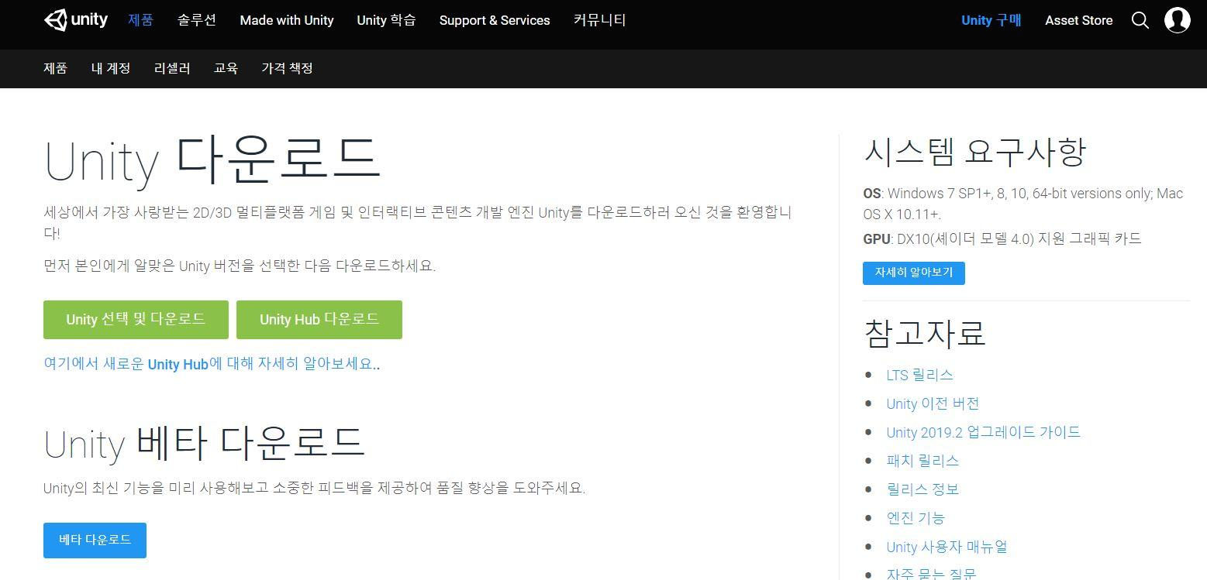Open the search magnifier icon
The image size is (1207, 580).
[x=1140, y=20]
